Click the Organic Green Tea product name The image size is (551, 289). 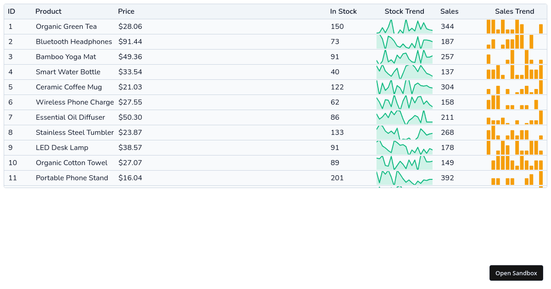tap(66, 27)
